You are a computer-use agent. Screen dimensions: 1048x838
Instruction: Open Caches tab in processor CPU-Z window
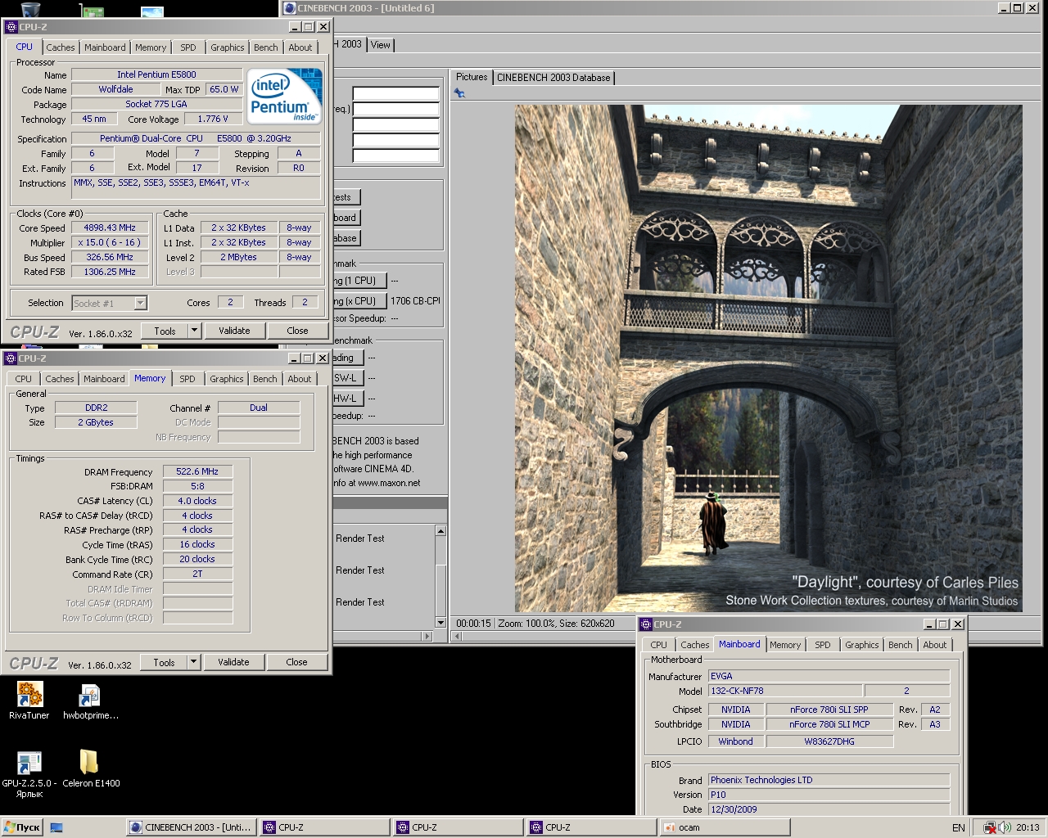pos(61,47)
